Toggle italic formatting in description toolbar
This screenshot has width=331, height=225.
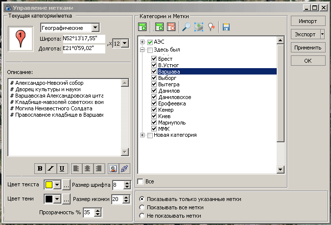(51, 168)
